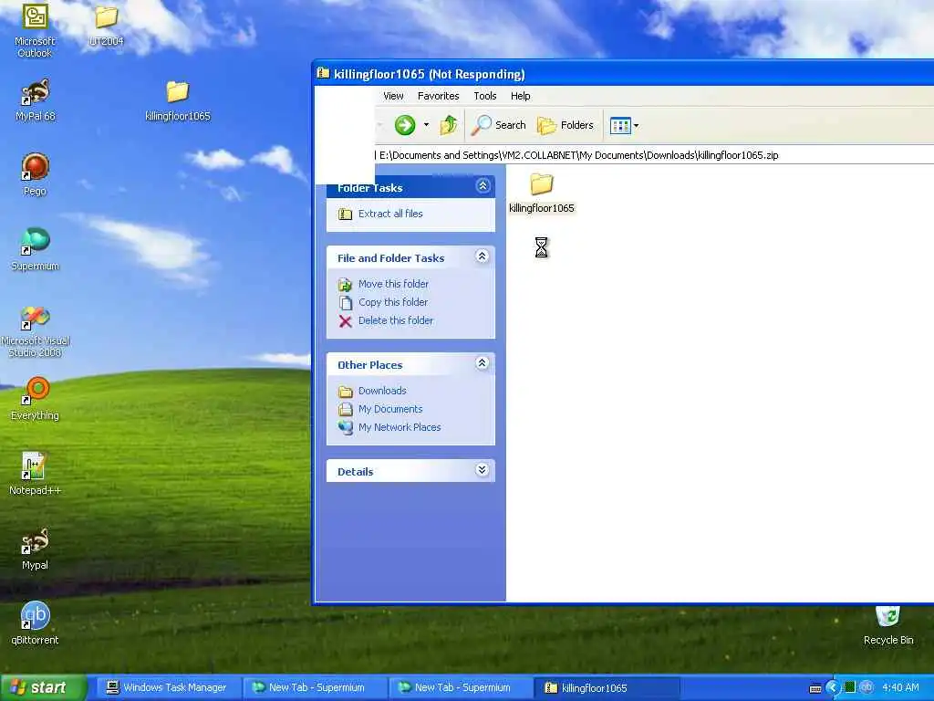
Task: Select the killingfloor1065 folder inside the zip window
Action: tap(542, 192)
